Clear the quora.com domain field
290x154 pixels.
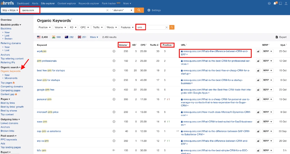pyautogui.click(x=107, y=10)
